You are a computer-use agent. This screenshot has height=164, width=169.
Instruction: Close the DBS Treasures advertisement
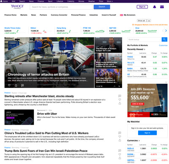click(166, 82)
